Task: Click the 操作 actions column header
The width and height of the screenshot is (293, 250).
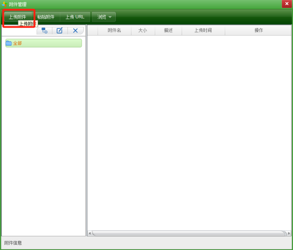Action: click(x=258, y=31)
